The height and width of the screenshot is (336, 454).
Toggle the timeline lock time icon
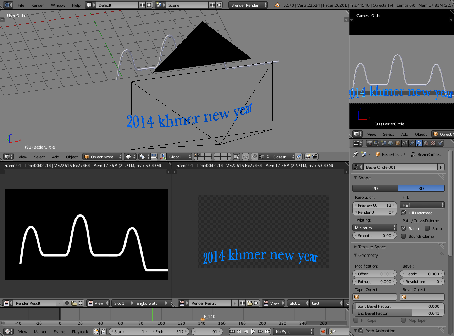[x=103, y=332]
